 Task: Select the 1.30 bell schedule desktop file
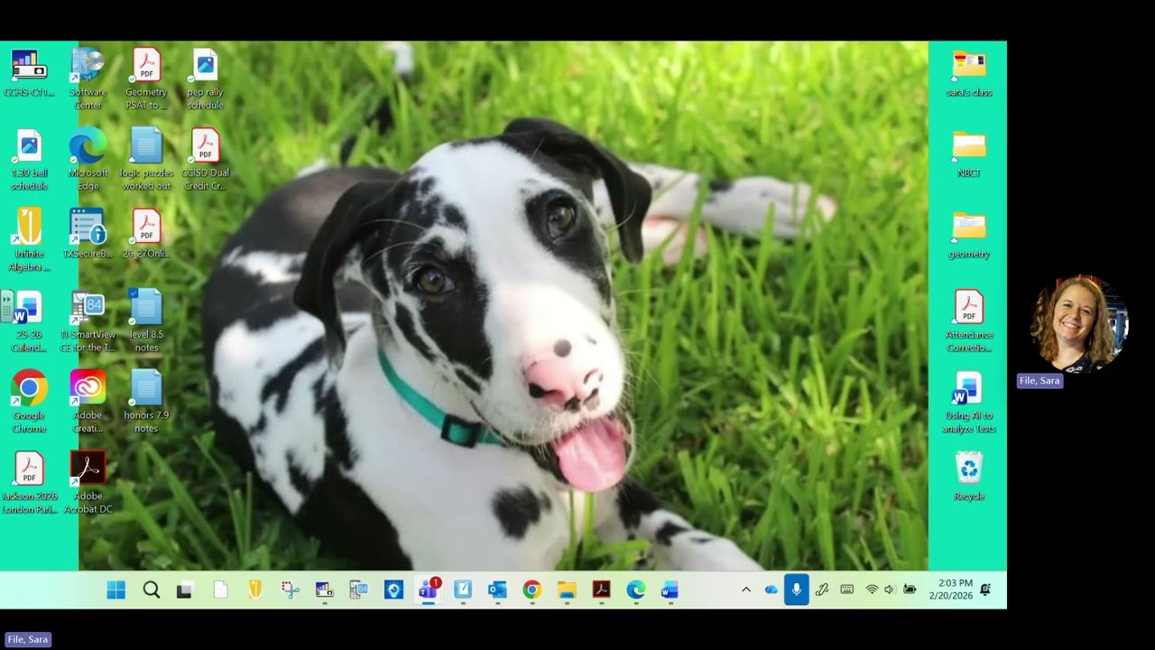click(29, 160)
